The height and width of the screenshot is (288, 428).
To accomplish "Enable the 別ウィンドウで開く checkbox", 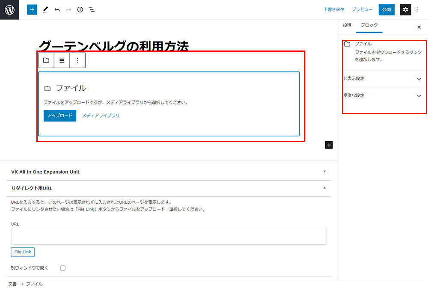I will (63, 268).
